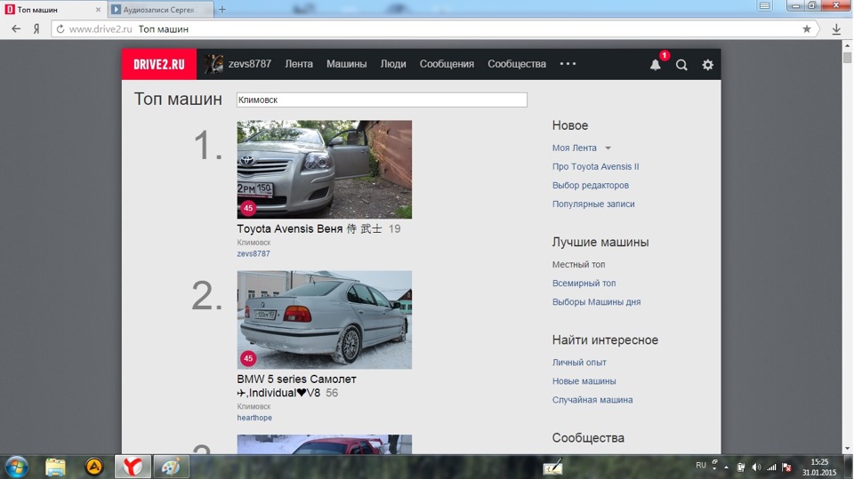Open Paint taskbar icon
The image size is (854, 479).
(171, 467)
